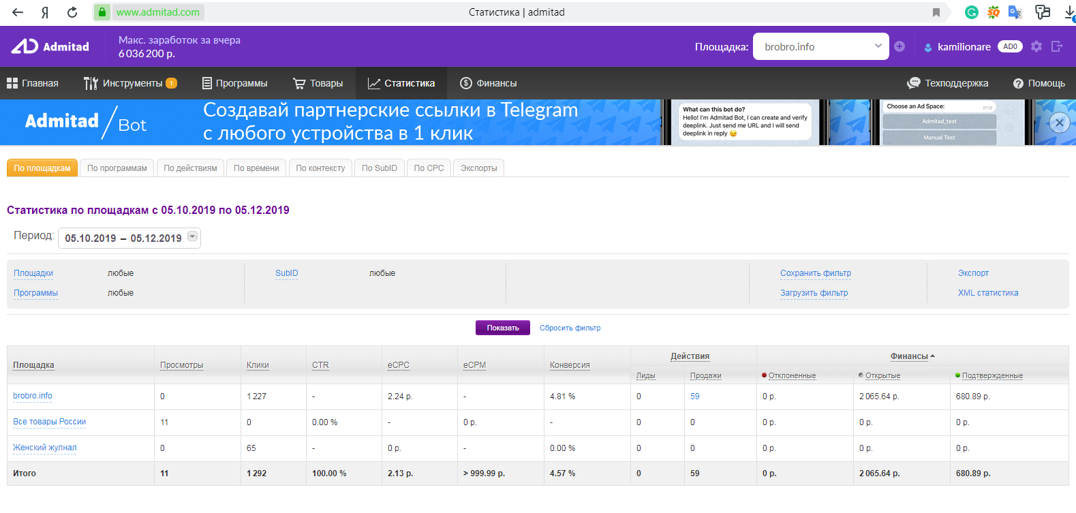This screenshot has height=513, width=1076.
Task: Sort by Продажи column header
Action: coord(706,375)
